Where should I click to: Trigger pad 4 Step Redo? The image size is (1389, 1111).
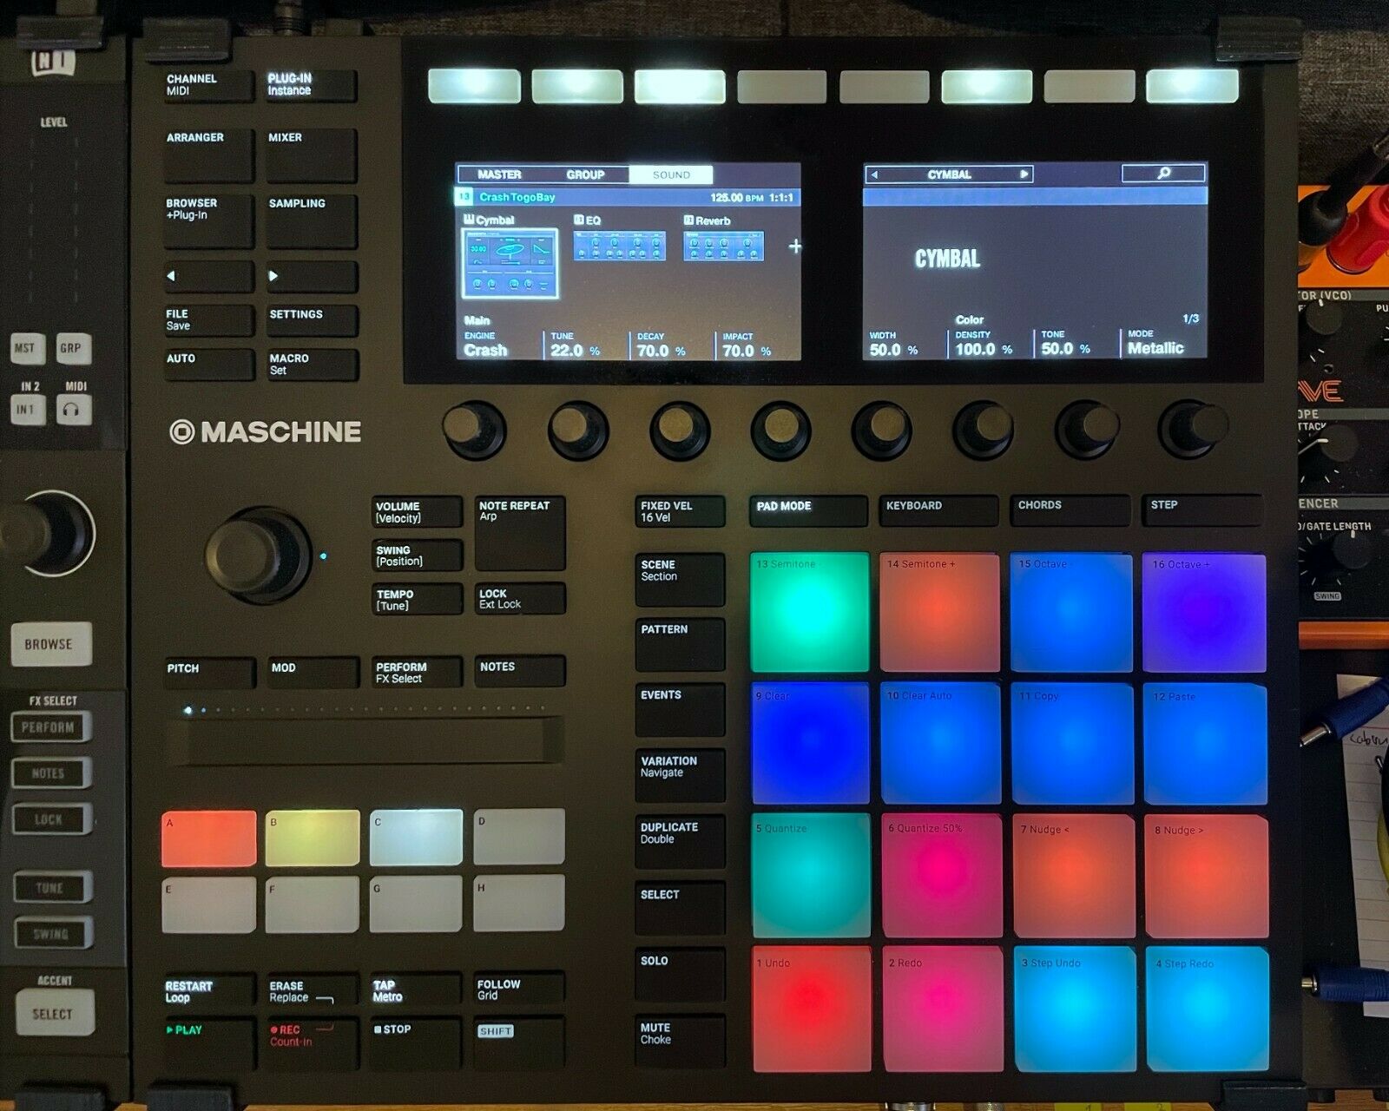pyautogui.click(x=1208, y=1010)
